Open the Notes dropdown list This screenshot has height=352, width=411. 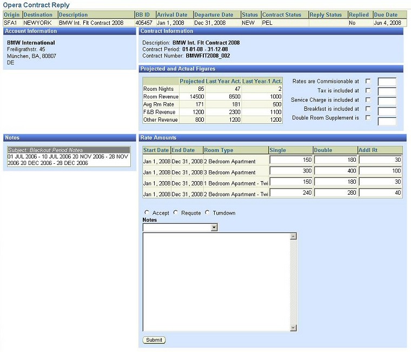[x=214, y=228]
